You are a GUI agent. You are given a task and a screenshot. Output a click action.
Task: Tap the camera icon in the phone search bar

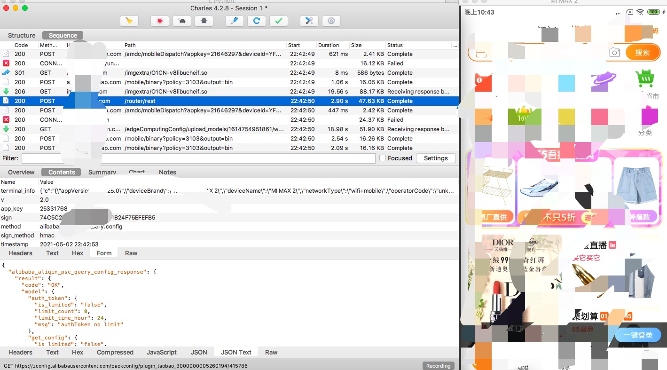(x=614, y=53)
